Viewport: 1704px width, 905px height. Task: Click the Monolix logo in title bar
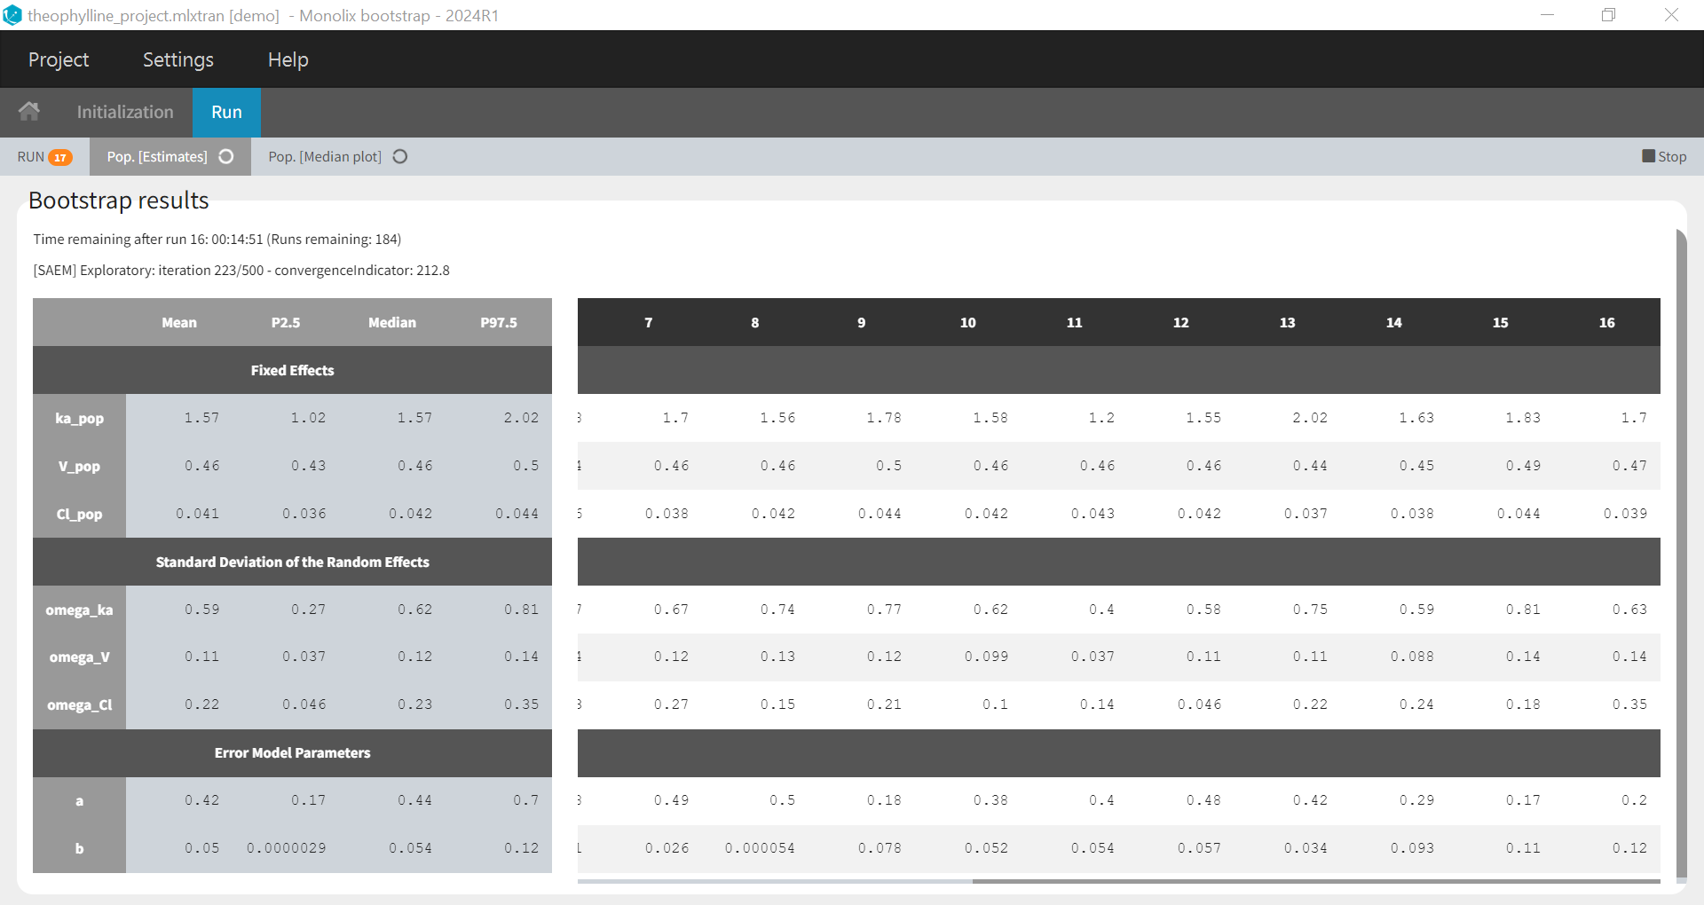click(x=12, y=15)
